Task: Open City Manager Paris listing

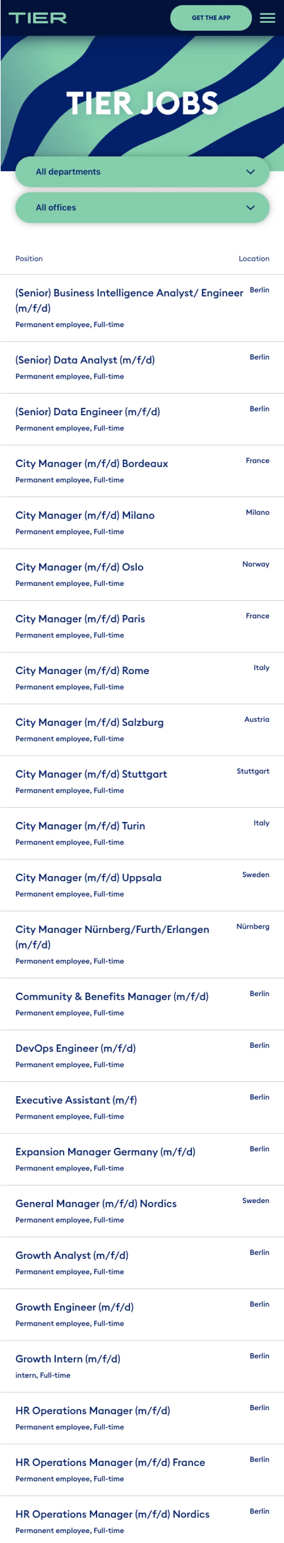Action: 80,619
